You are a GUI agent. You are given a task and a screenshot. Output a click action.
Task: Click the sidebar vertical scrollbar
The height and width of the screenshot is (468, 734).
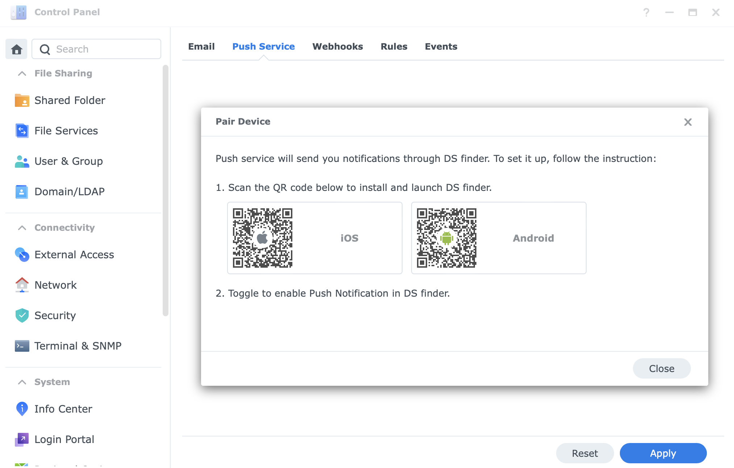coord(166,190)
